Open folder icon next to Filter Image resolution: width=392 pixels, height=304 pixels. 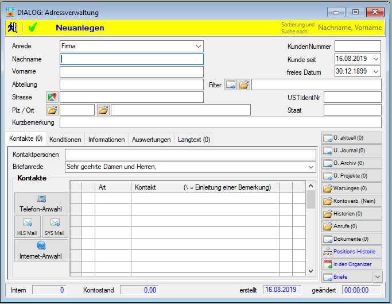(244, 85)
